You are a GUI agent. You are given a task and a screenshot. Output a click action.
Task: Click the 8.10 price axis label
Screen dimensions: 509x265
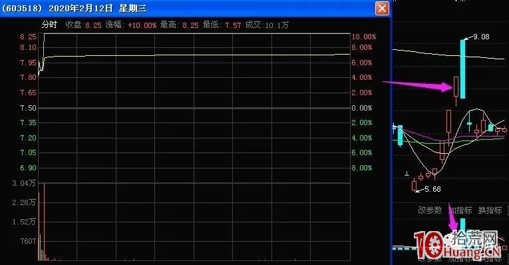point(28,47)
